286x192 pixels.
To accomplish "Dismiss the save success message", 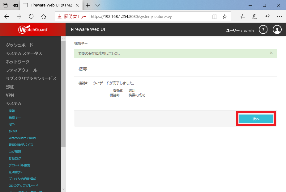I will (x=271, y=53).
